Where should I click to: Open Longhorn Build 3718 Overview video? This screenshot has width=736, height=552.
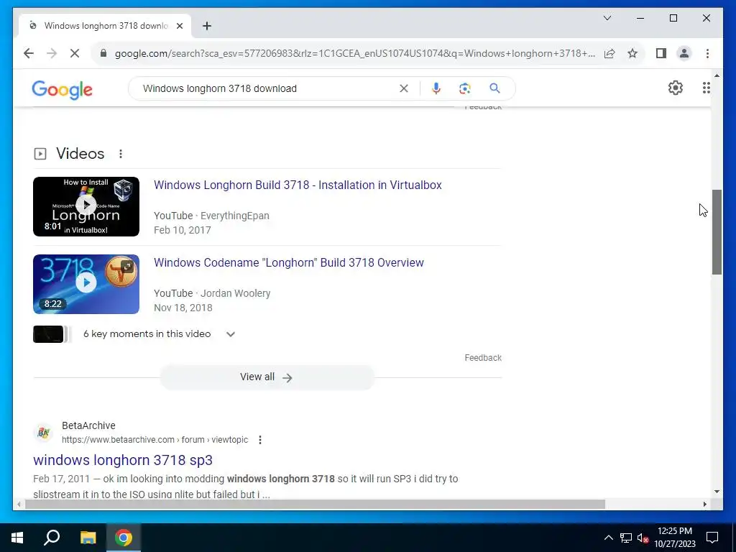[289, 262]
